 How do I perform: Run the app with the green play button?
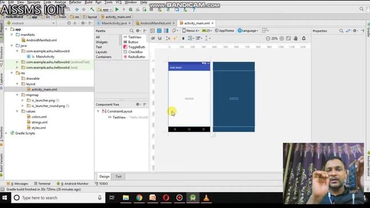pos(117,10)
